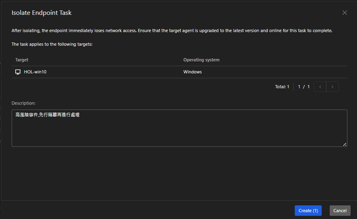The height and width of the screenshot is (219, 357).
Task: Click the Chinese text in the description
Action: pyautogui.click(x=48, y=115)
